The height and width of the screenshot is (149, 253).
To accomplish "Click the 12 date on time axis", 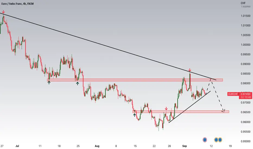I will pyautogui.click(x=211, y=146).
